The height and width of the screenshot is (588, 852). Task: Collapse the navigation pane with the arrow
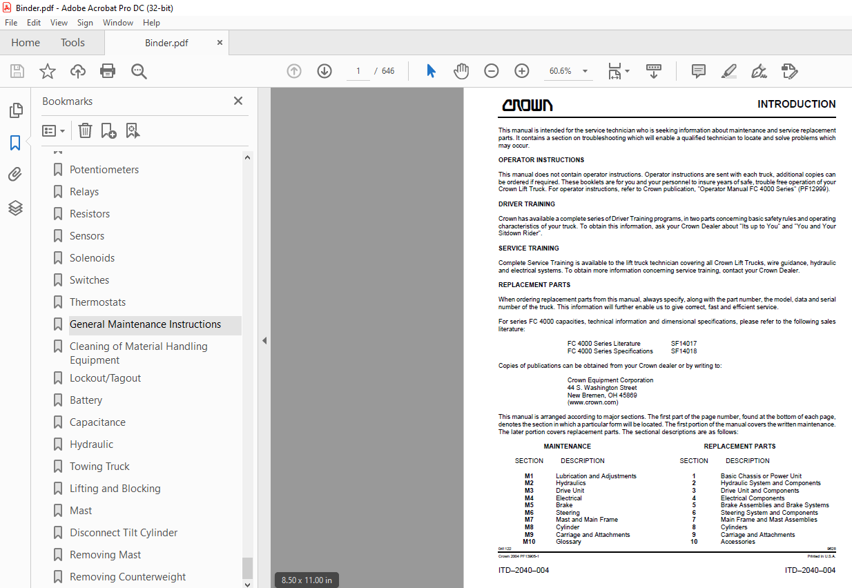pyautogui.click(x=264, y=340)
